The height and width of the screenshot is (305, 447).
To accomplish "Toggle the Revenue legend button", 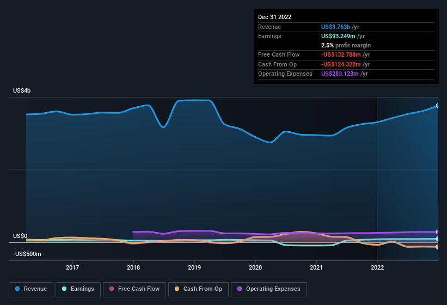I will coord(31,289).
